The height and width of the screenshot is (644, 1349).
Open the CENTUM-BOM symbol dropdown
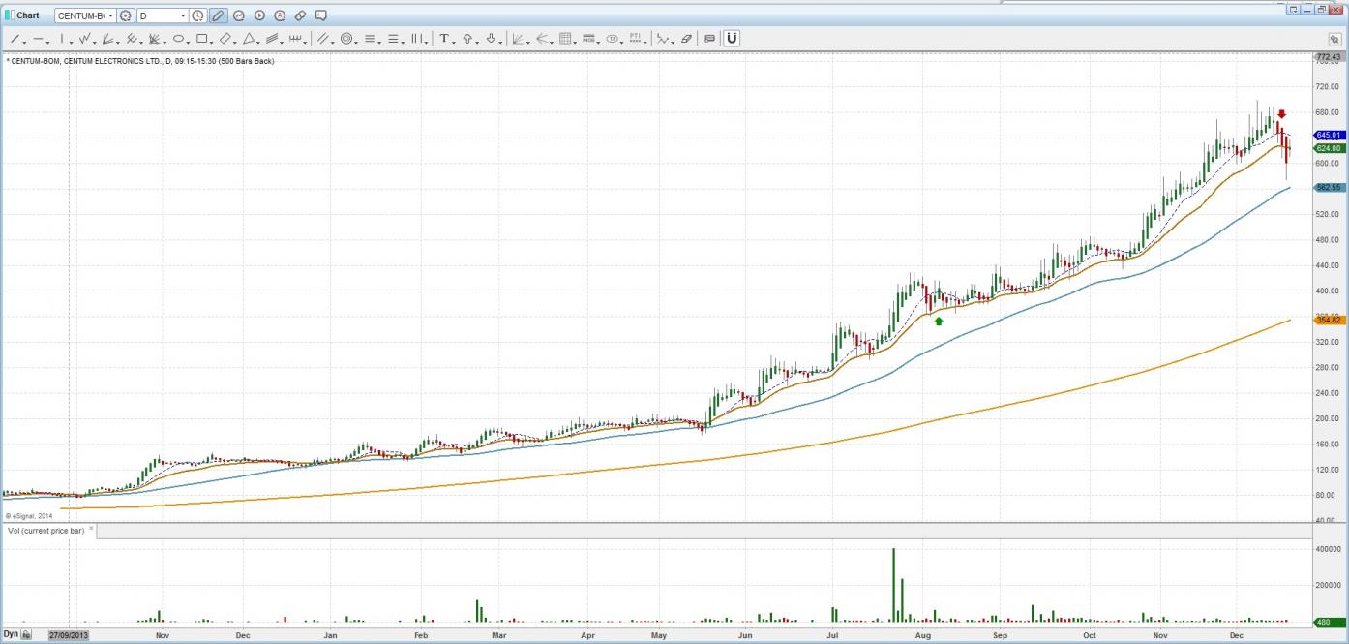(x=111, y=16)
